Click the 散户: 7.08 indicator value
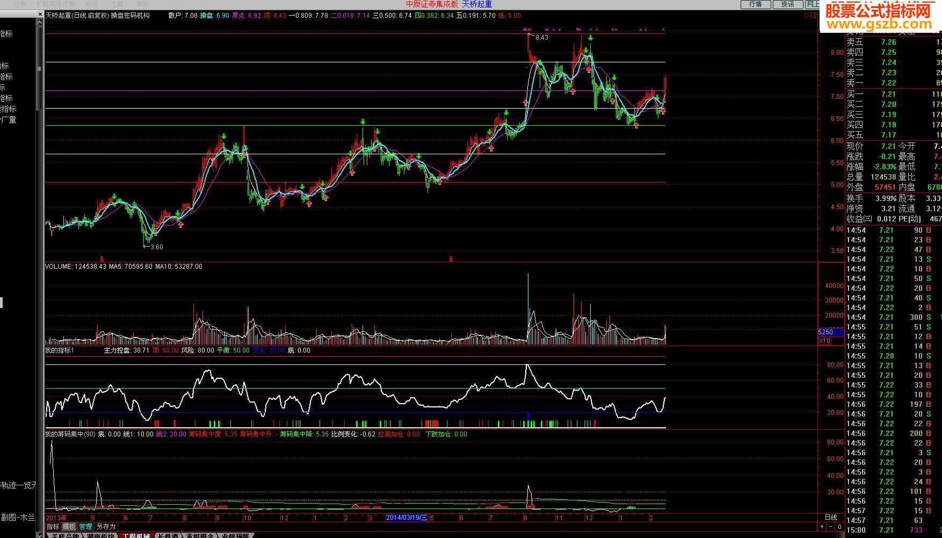This screenshot has width=942, height=538. point(183,16)
